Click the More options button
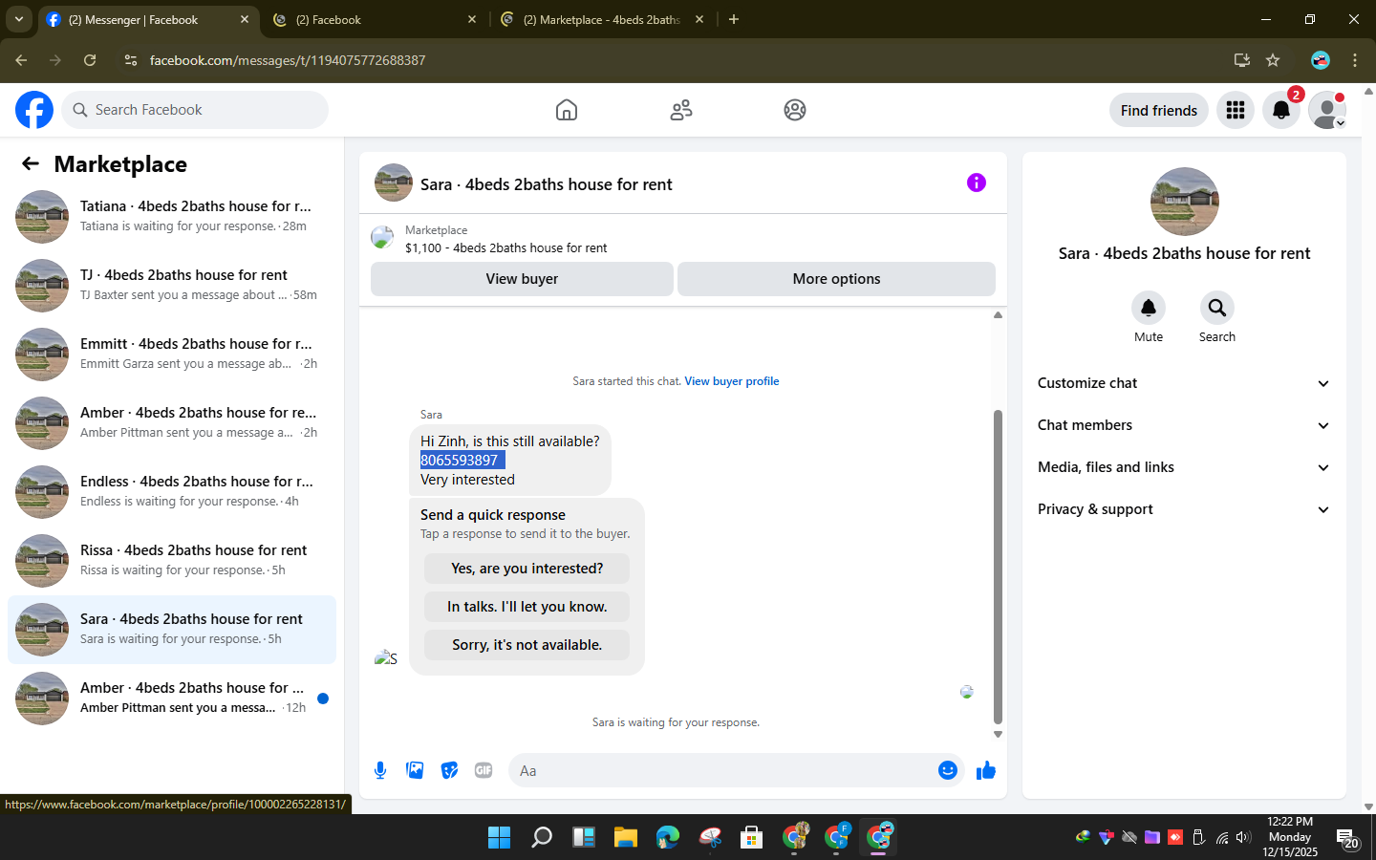Screen dimensions: 1376x860 coord(836,279)
